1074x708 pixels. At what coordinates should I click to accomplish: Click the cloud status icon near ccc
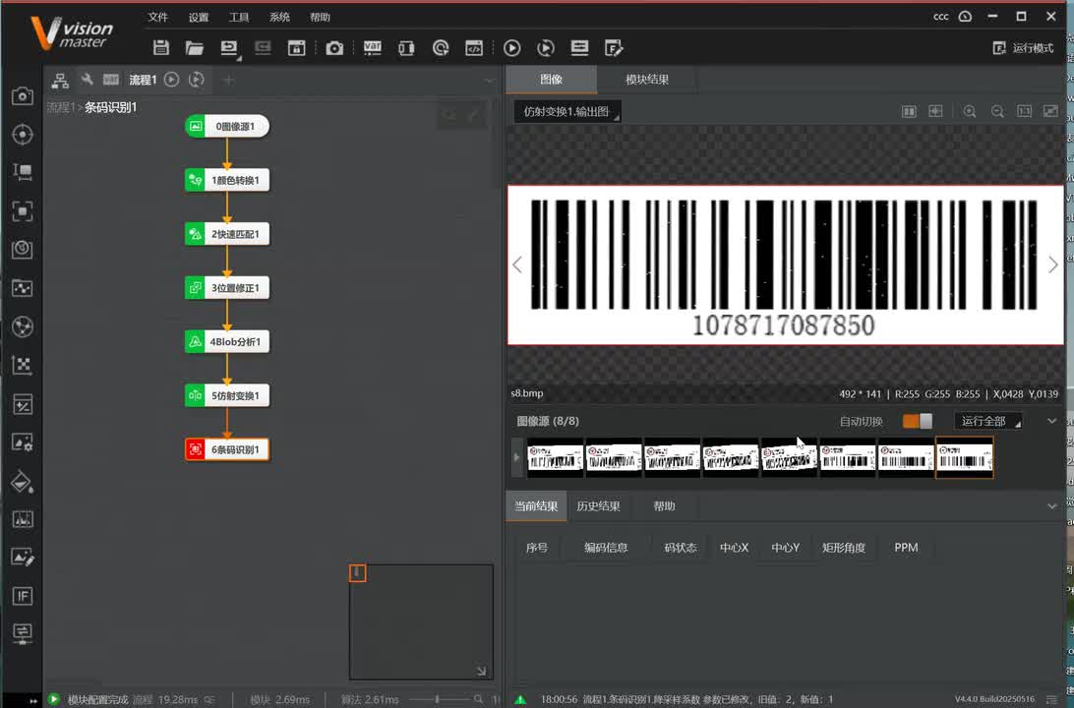coord(965,17)
